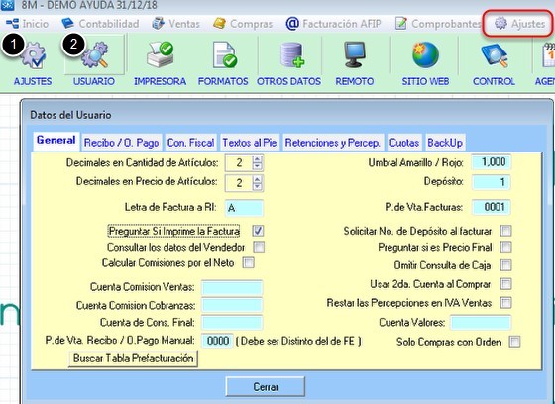Open the IMPRESORA printer icon
Image resolution: width=555 pixels, height=404 pixels.
[160, 54]
